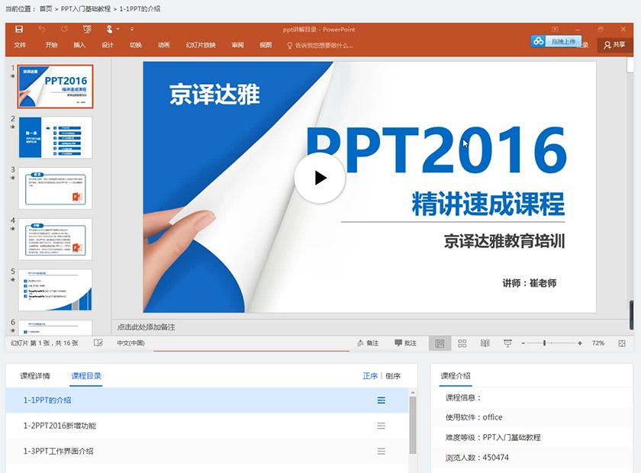Image resolution: width=641 pixels, height=473 pixels.
Task: Show the 备注 (notes) pane
Action: tap(369, 343)
